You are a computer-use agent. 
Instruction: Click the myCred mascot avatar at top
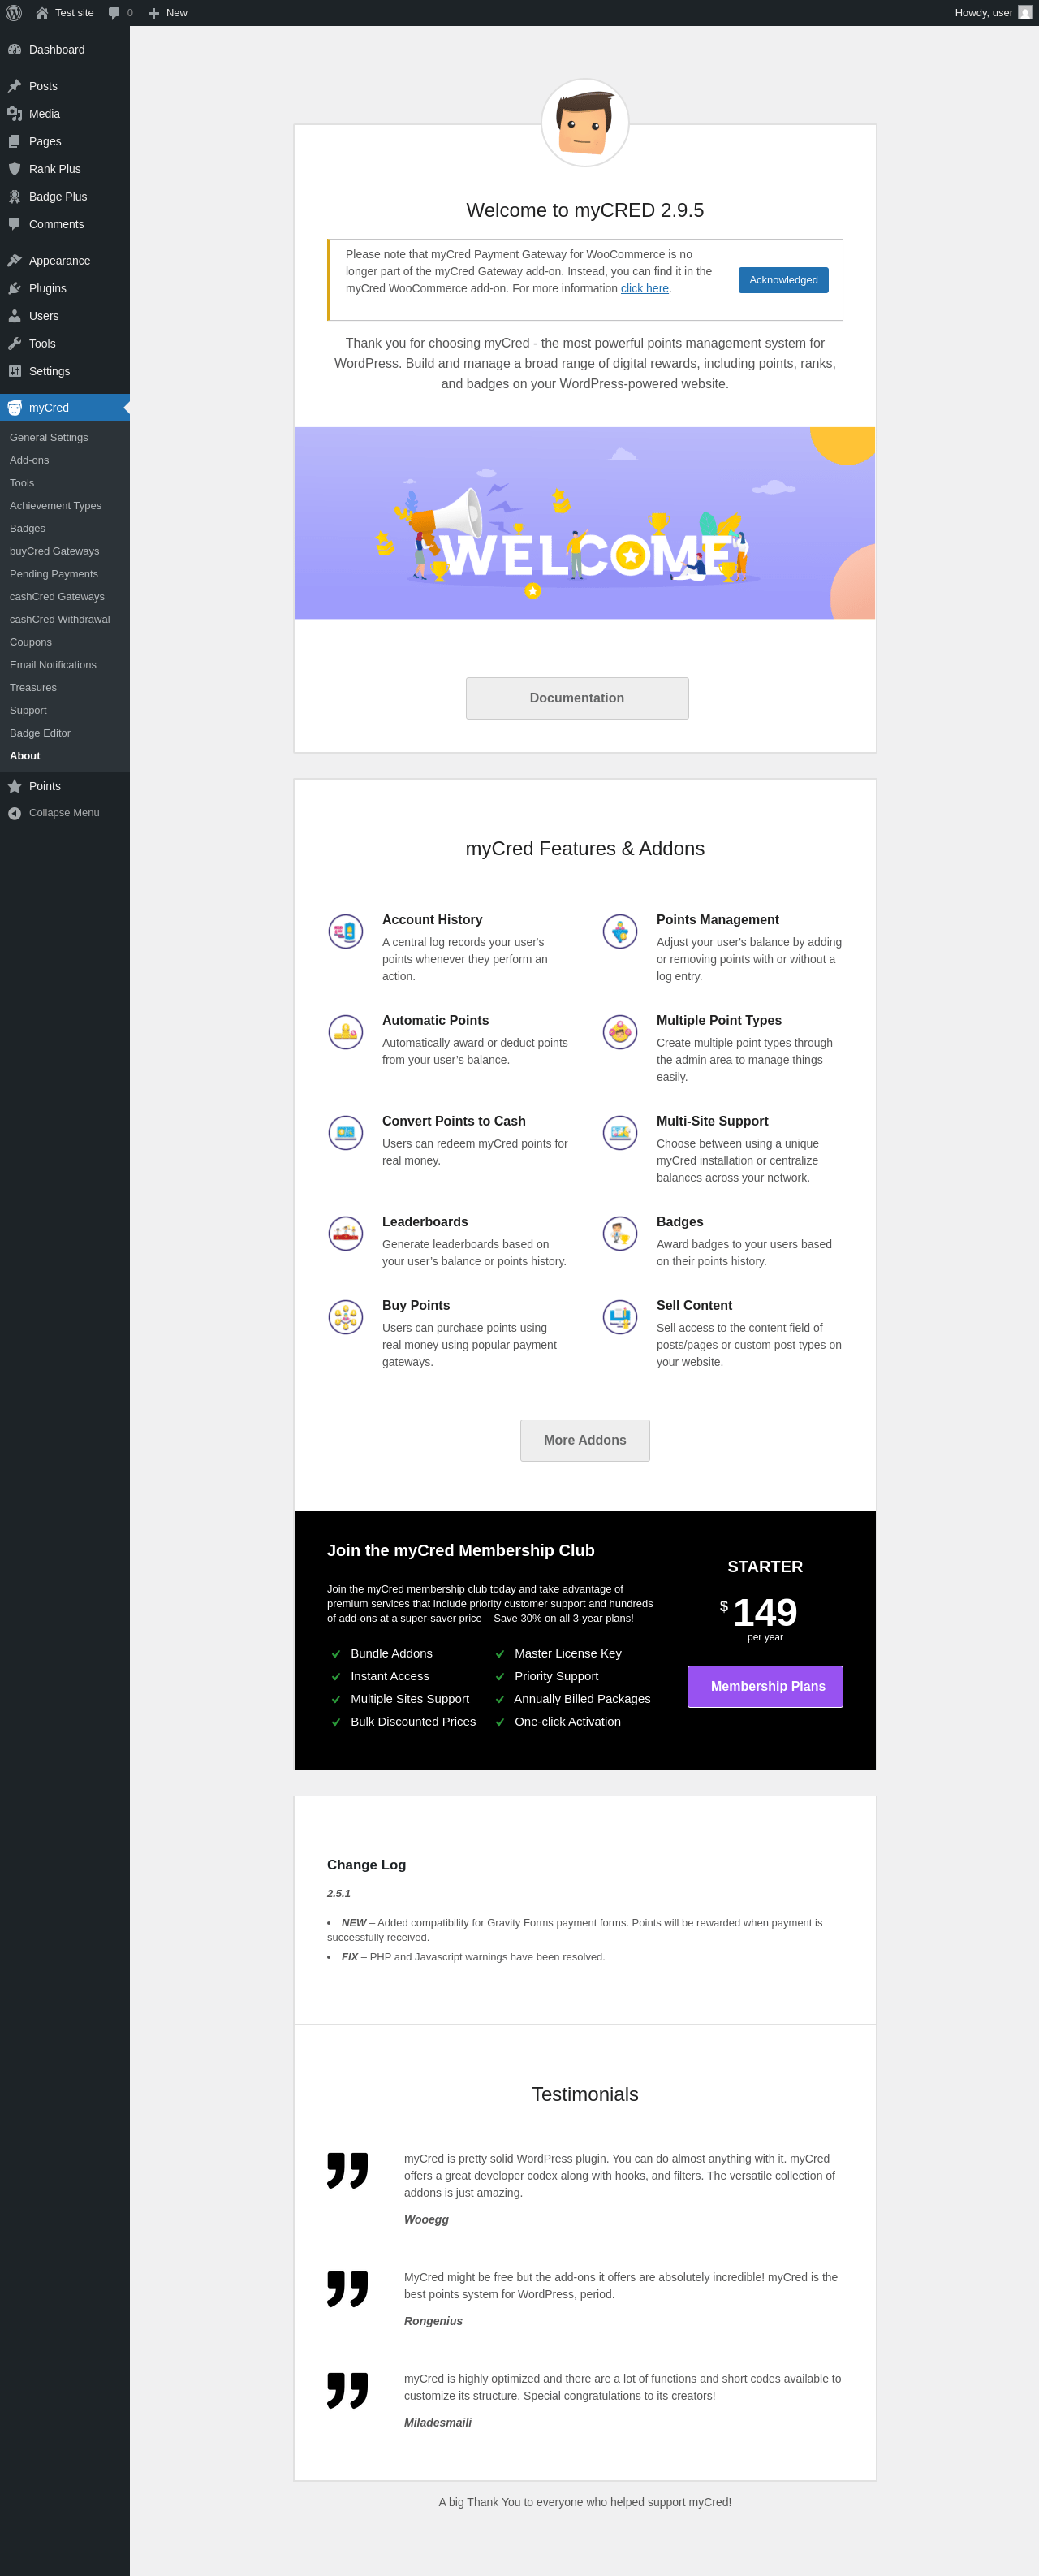point(585,123)
